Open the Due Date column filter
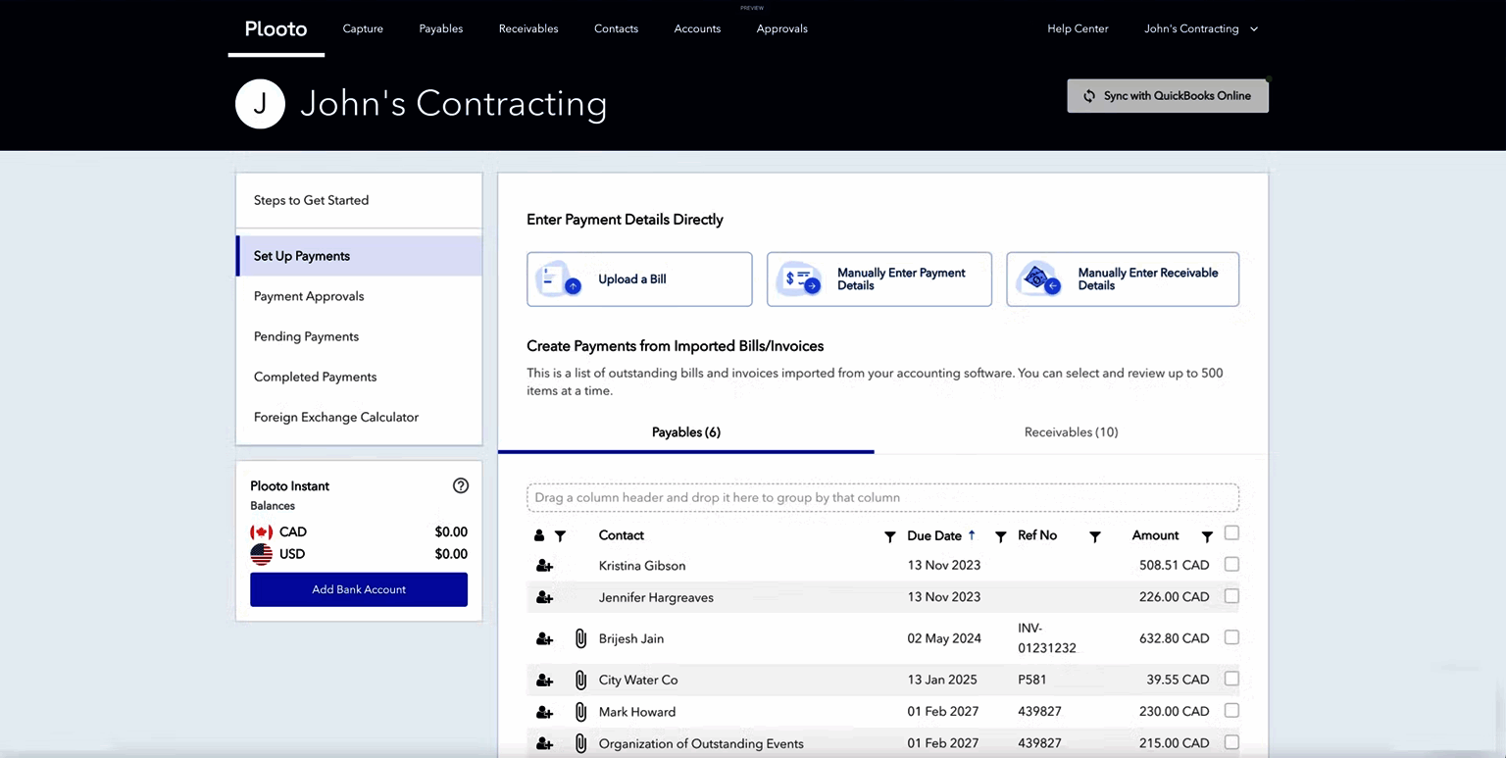The height and width of the screenshot is (758, 1506). click(x=1000, y=536)
